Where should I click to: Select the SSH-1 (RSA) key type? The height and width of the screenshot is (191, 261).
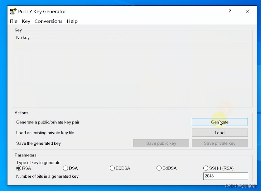218,168
